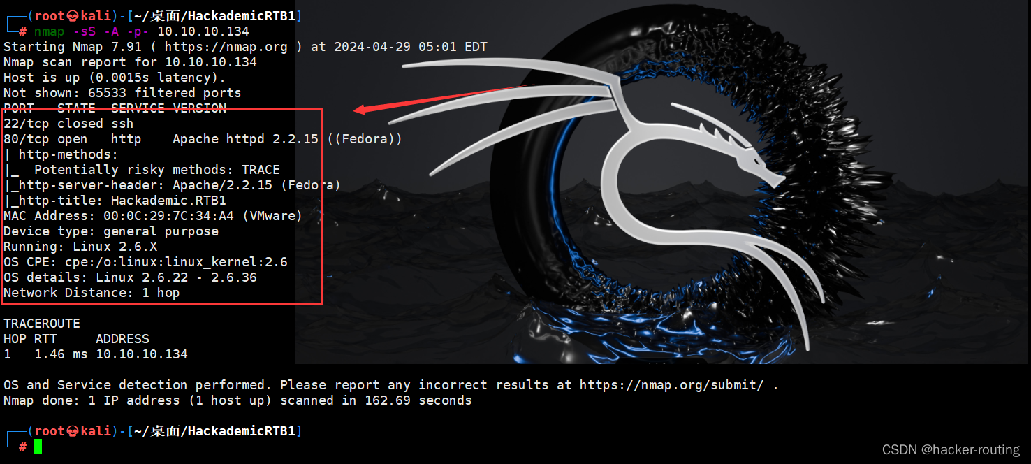Select 'http-title: Hackademic.RTB1' line
Screen dimensions: 1031x464
(x=115, y=201)
